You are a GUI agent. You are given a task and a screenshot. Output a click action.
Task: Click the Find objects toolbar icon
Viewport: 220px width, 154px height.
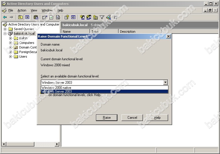(x=109, y=17)
